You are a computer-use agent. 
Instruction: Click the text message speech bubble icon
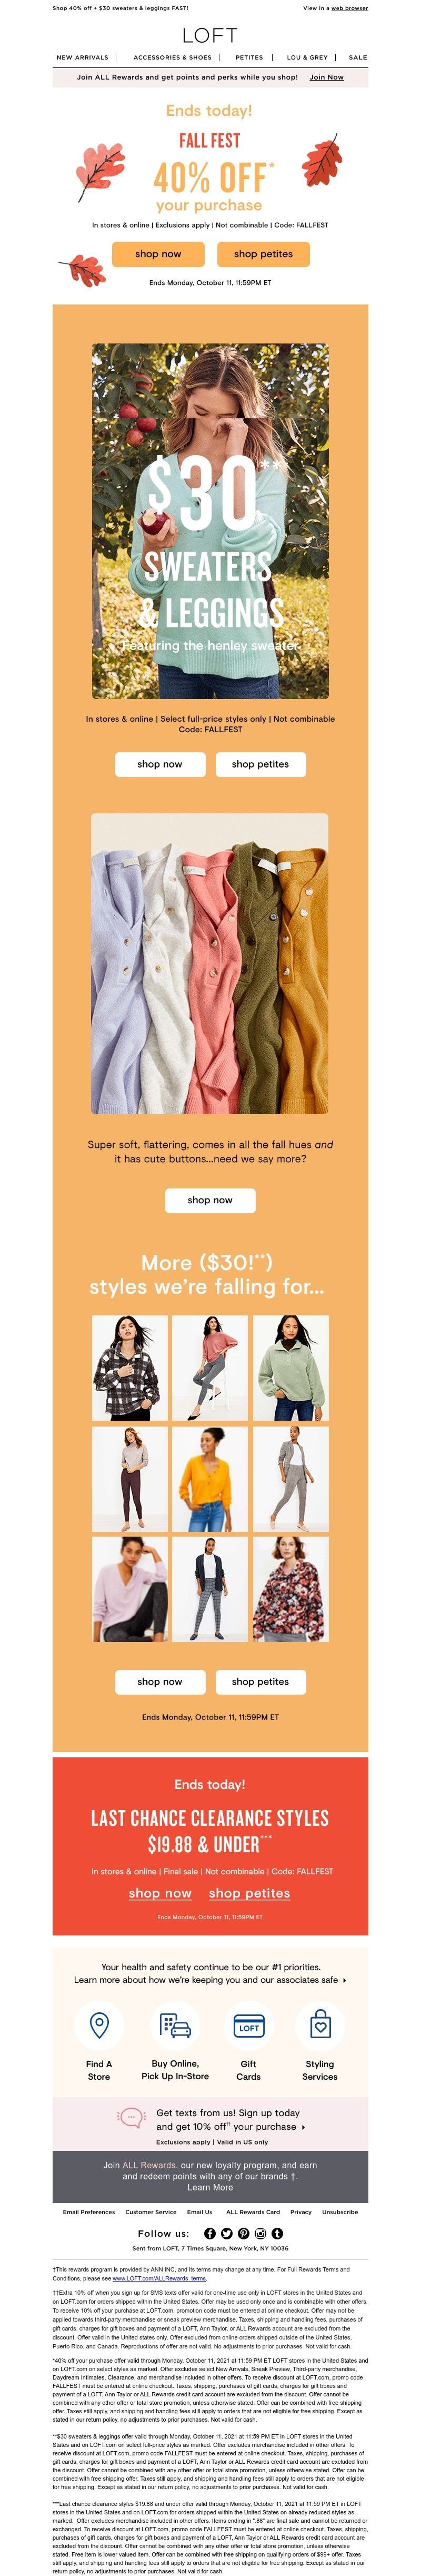131,2117
